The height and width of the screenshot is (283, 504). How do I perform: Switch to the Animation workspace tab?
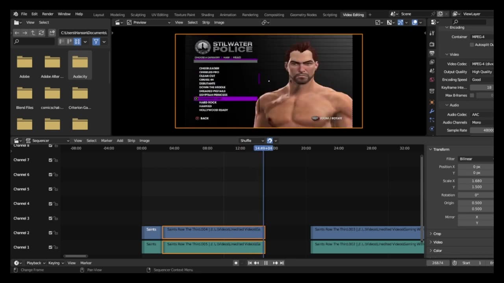pyautogui.click(x=228, y=15)
